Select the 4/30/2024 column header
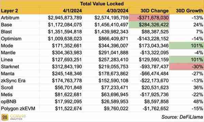Viewport: 204px width, 122px height. click(117, 11)
